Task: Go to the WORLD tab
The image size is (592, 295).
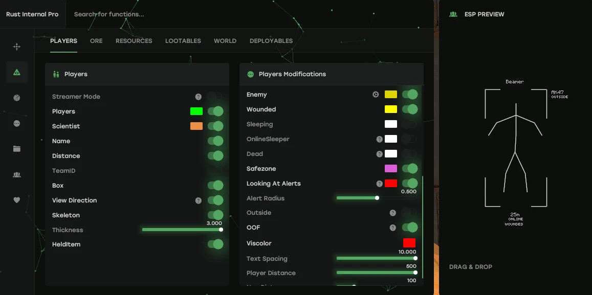Action: [x=225, y=41]
